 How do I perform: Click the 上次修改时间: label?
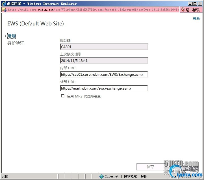(x=71, y=54)
